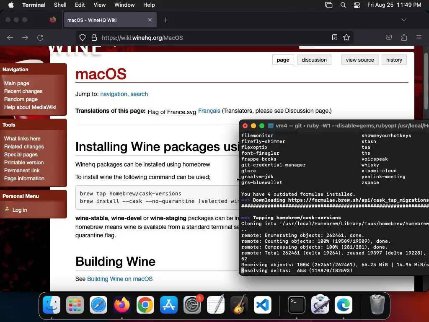Open the Apple menu

(11, 5)
